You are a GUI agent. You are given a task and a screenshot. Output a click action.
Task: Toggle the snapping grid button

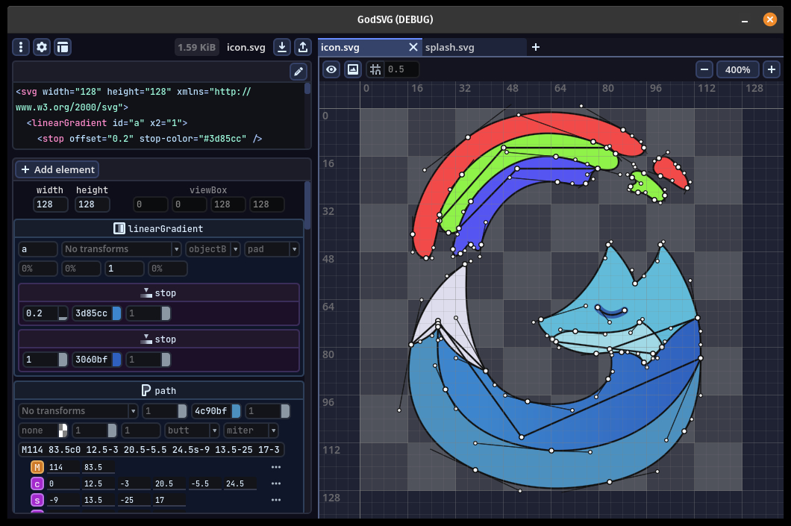[375, 69]
